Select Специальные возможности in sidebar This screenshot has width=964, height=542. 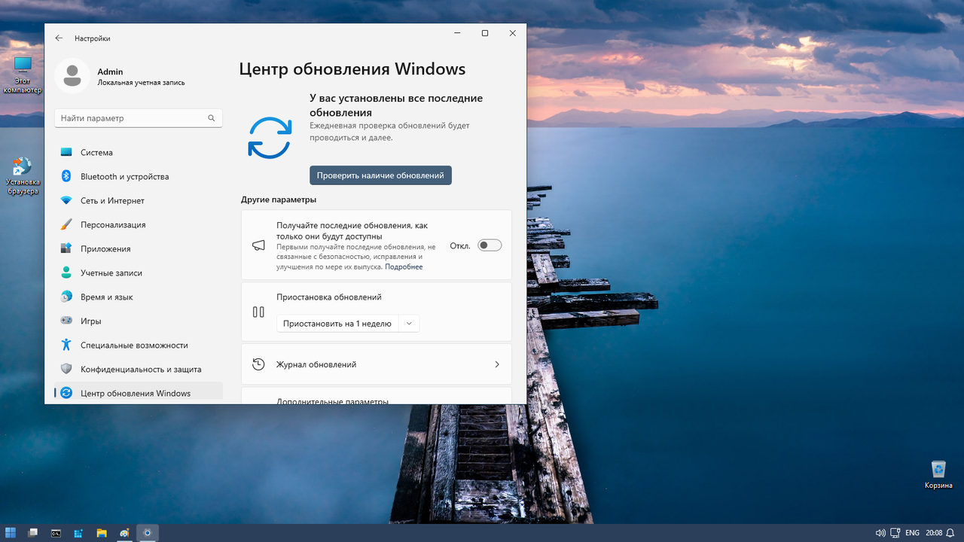coord(139,345)
